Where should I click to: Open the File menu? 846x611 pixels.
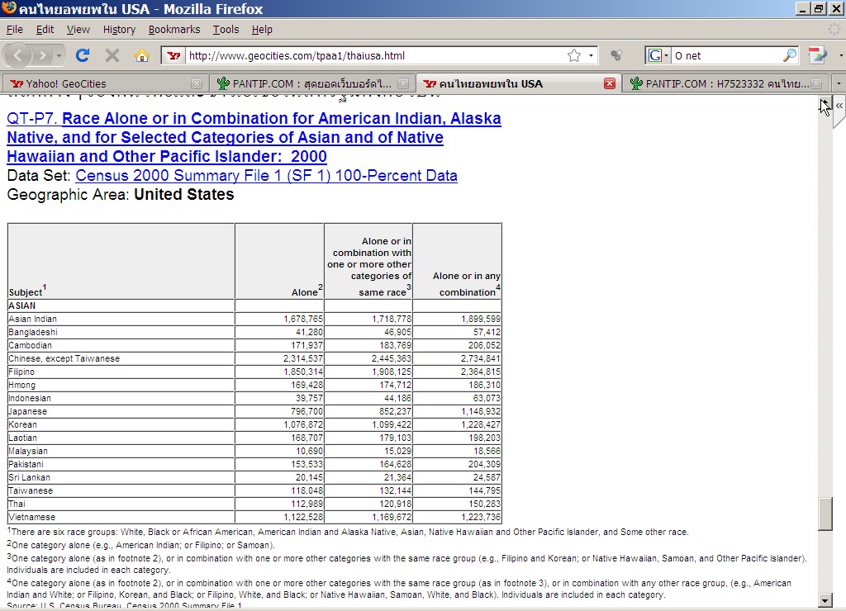point(15,30)
